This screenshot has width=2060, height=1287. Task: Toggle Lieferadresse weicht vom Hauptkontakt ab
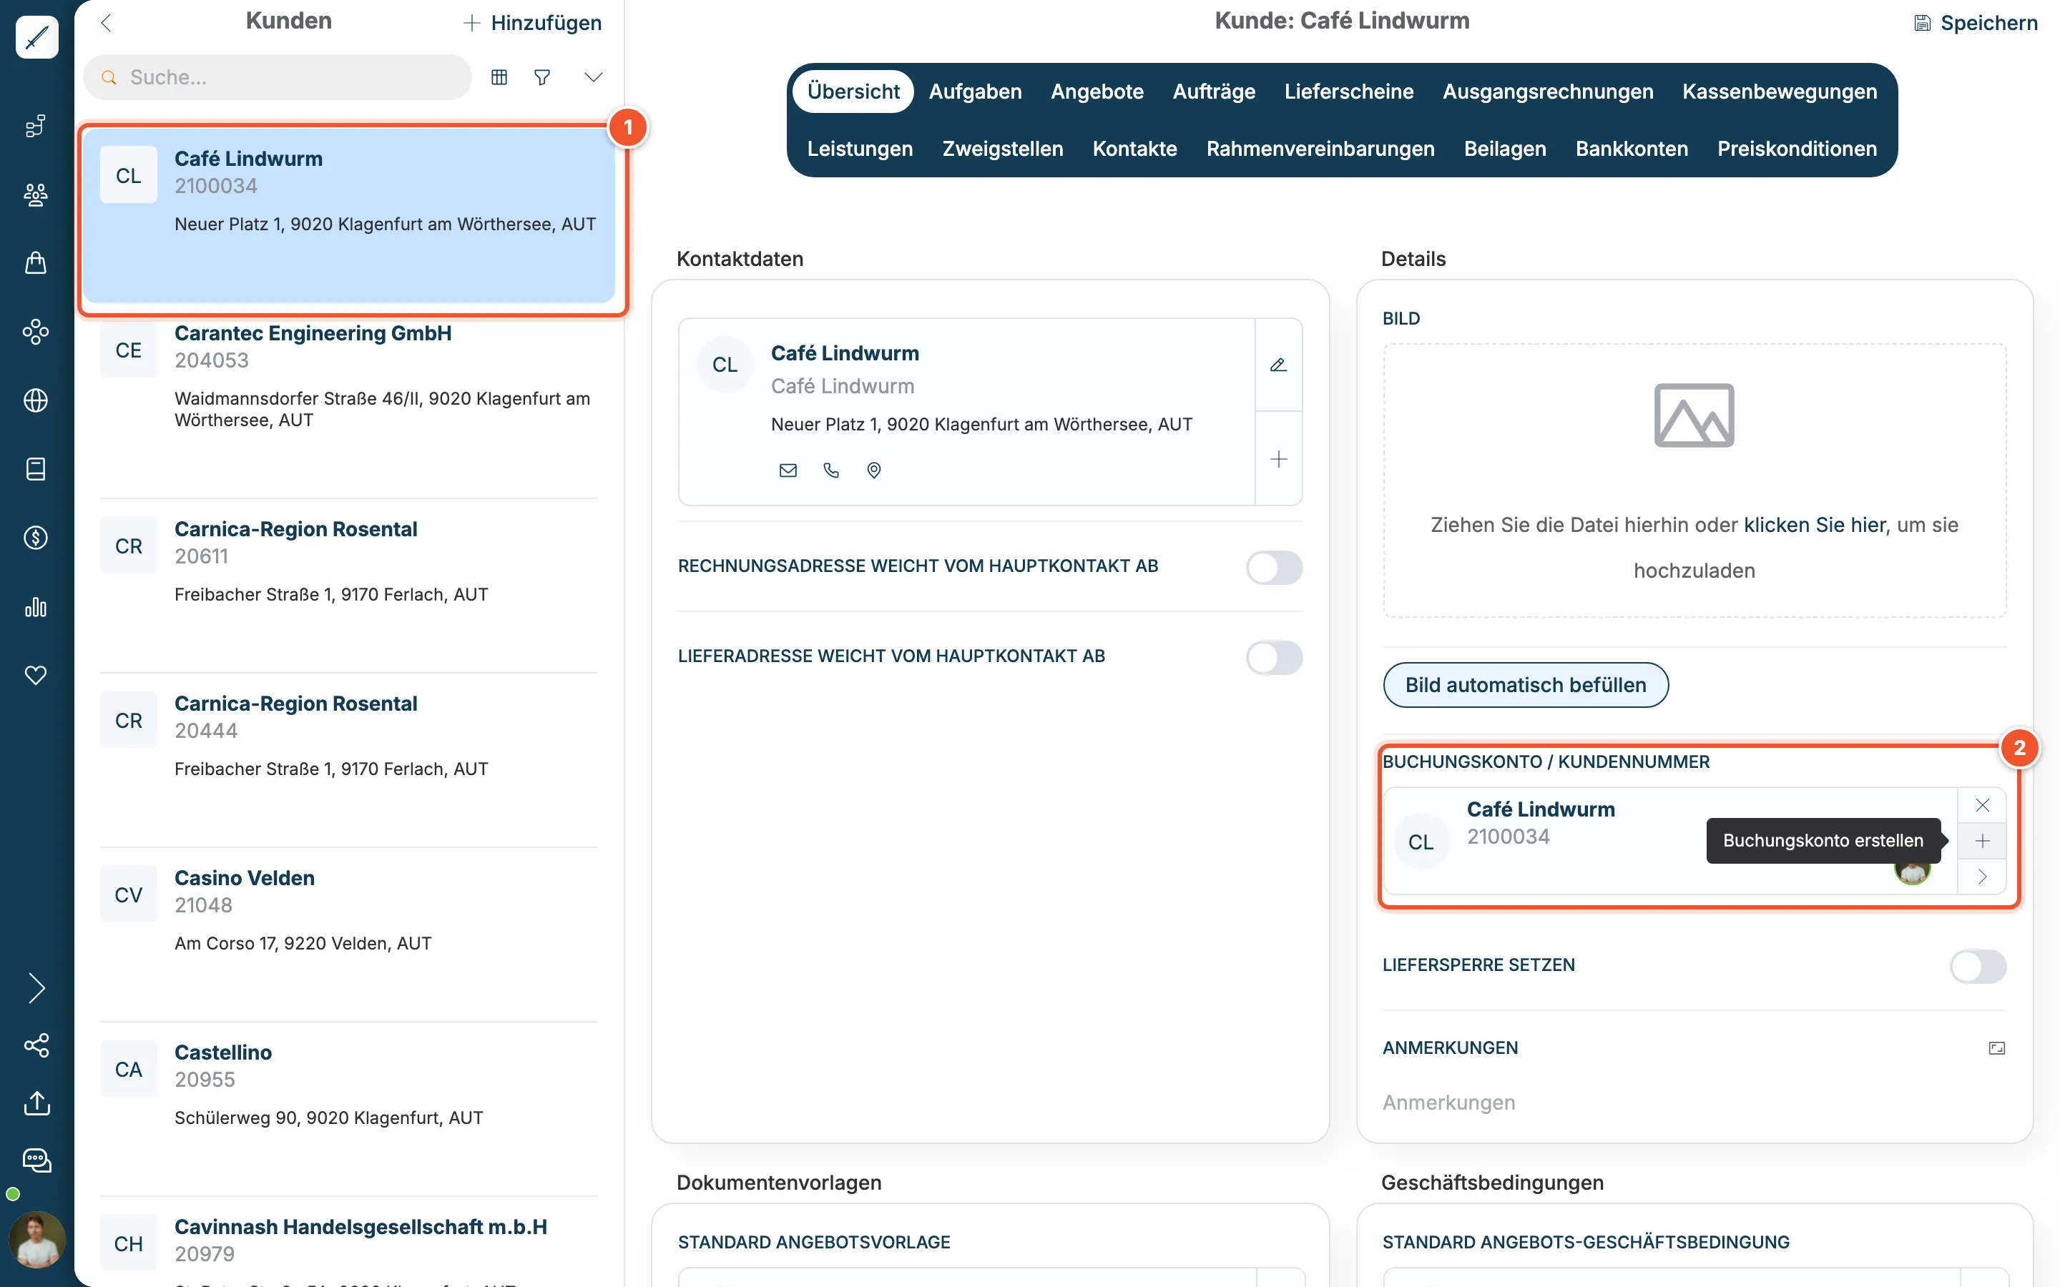pyautogui.click(x=1275, y=658)
